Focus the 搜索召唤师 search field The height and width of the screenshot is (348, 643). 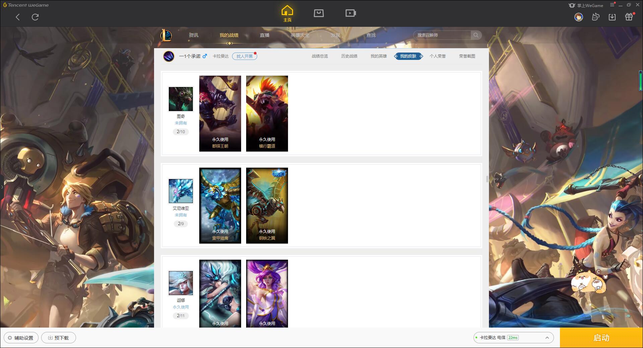pos(442,35)
